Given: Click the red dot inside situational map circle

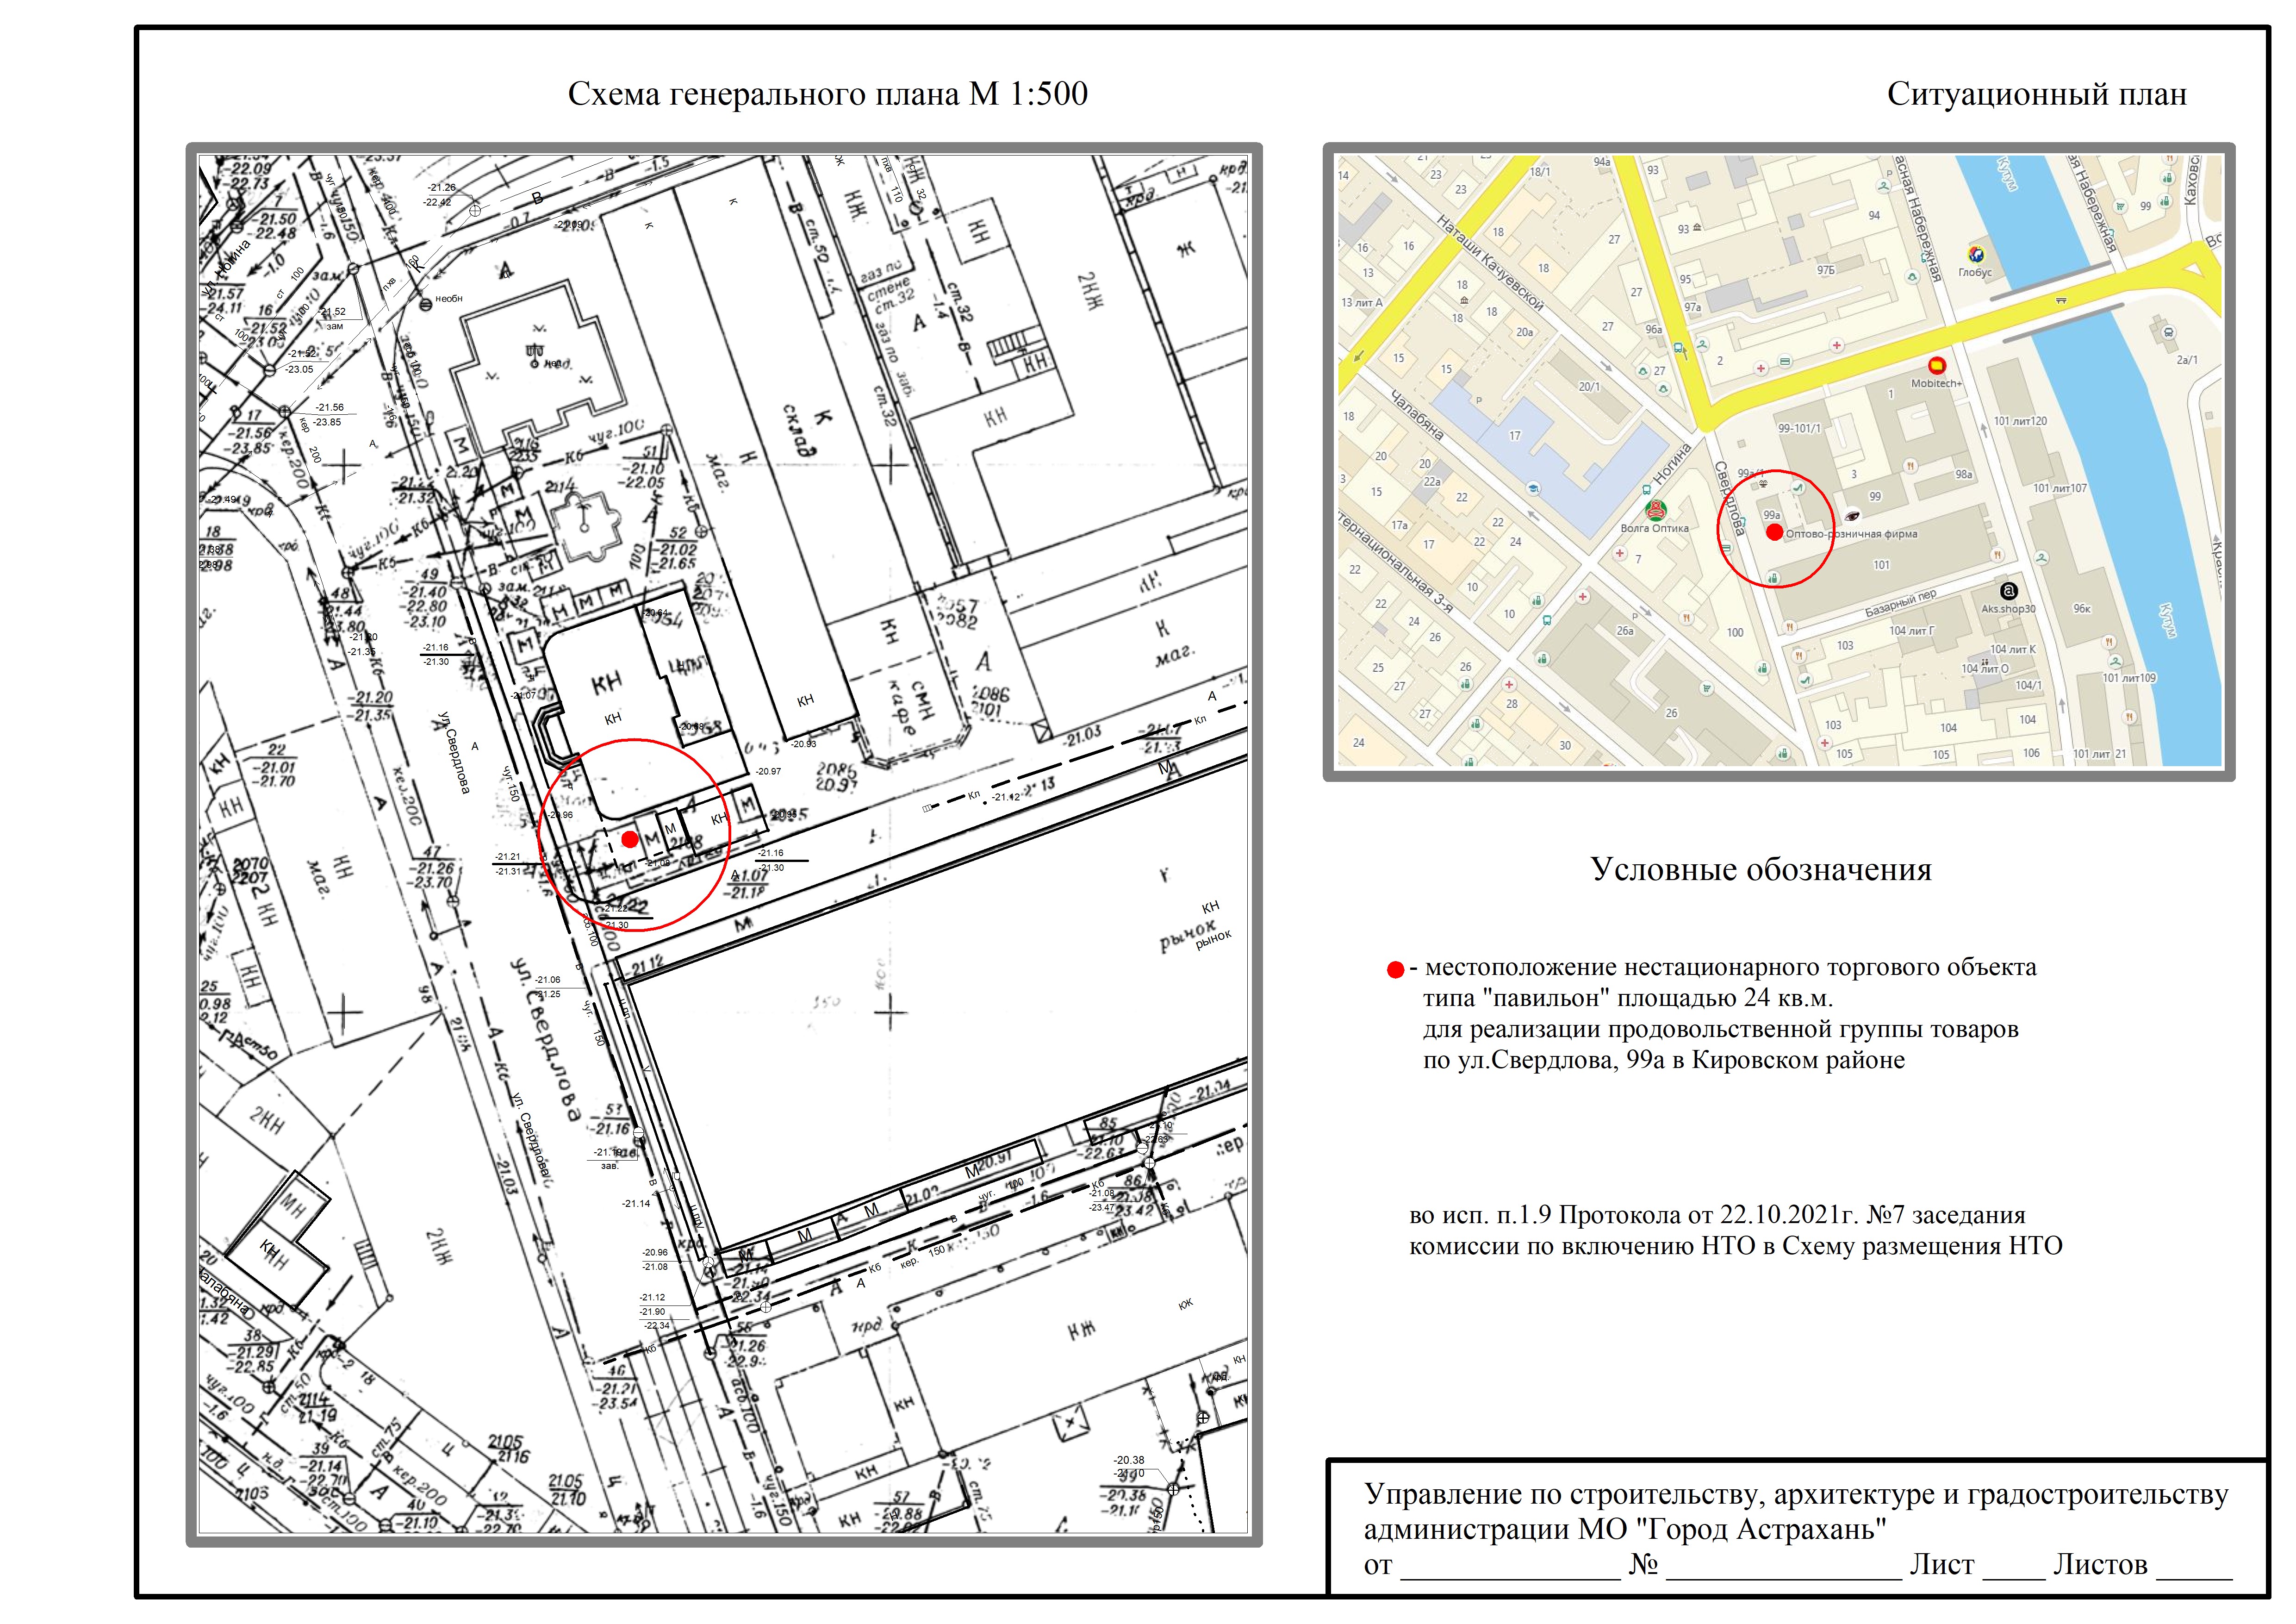Looking at the screenshot, I should (1774, 533).
